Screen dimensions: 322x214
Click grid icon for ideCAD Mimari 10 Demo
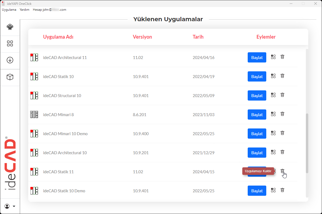pos(273,133)
